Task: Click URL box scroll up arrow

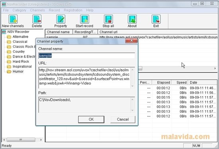Action: 132,70
